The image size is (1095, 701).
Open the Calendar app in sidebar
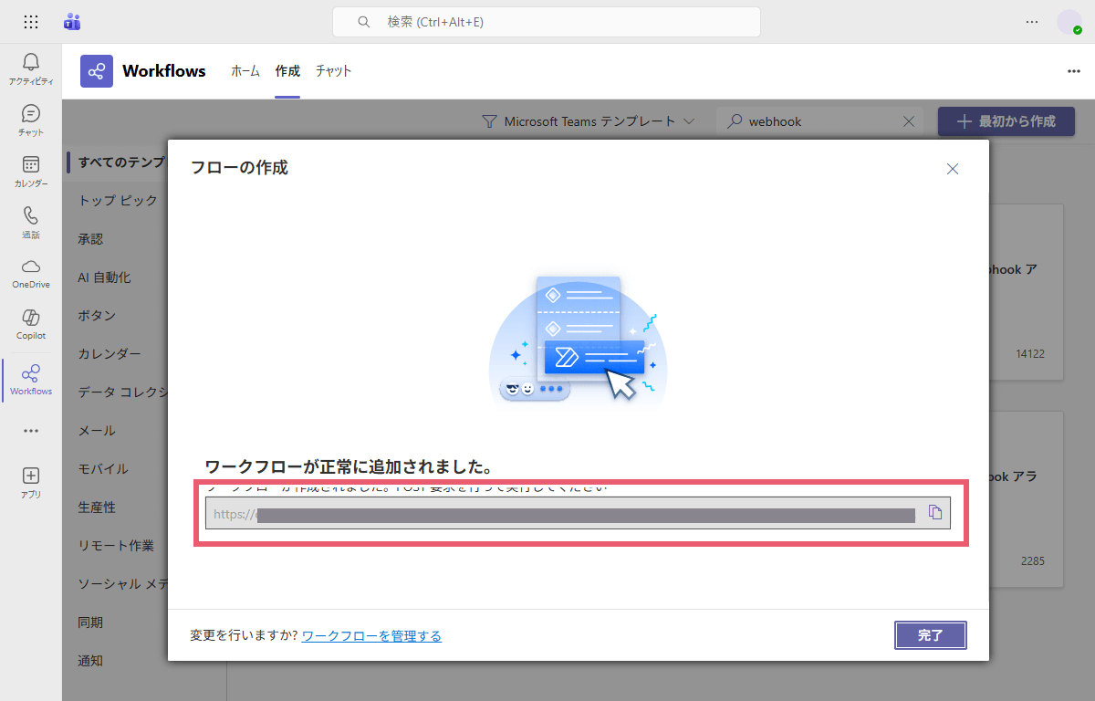[x=31, y=170]
